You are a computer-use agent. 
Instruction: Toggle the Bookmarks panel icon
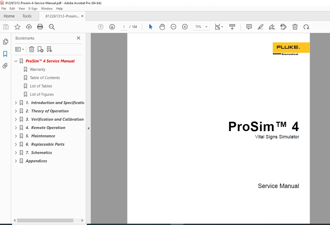pos(5,54)
